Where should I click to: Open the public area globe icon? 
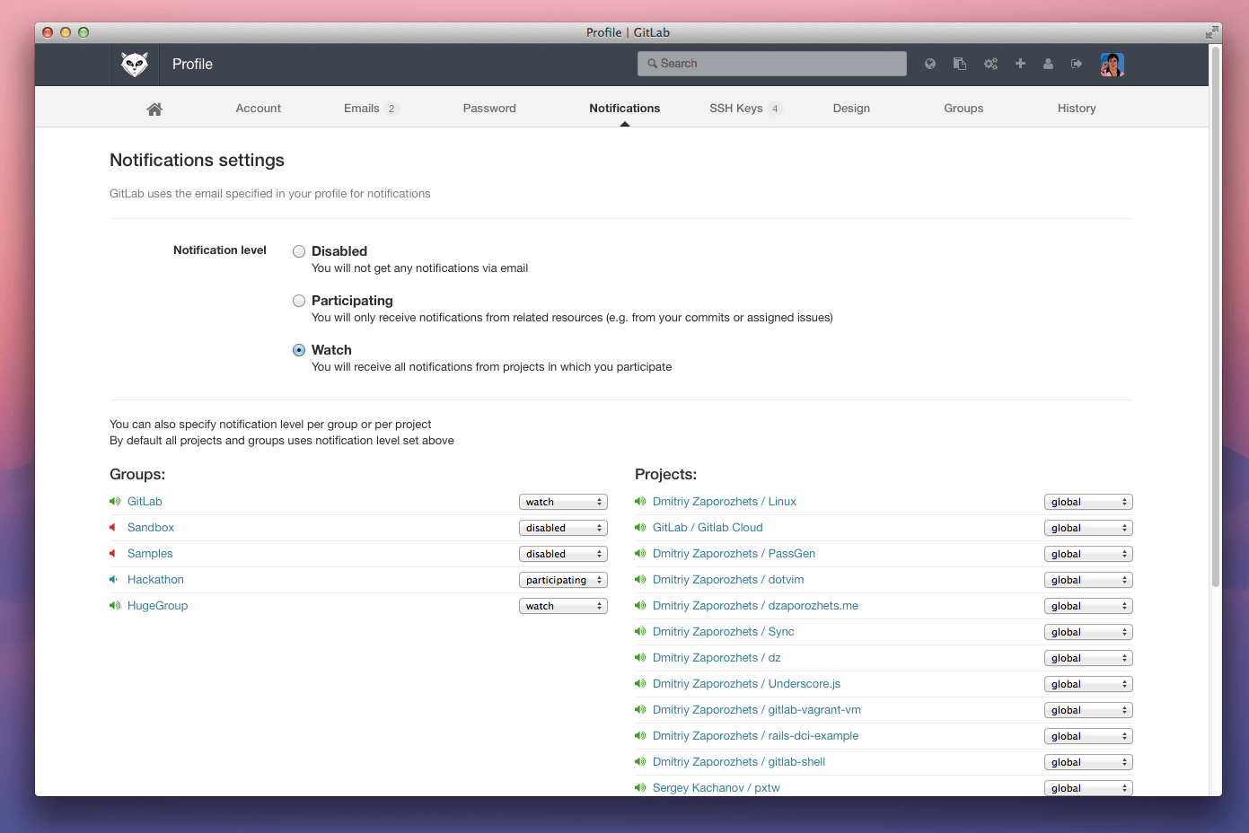point(930,64)
